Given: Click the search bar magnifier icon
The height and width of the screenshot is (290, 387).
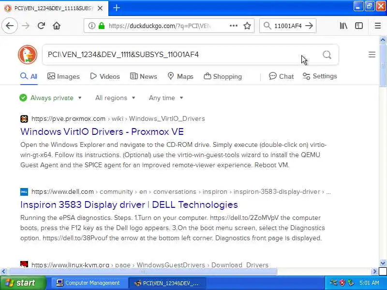Looking at the screenshot, I should 267,26.
